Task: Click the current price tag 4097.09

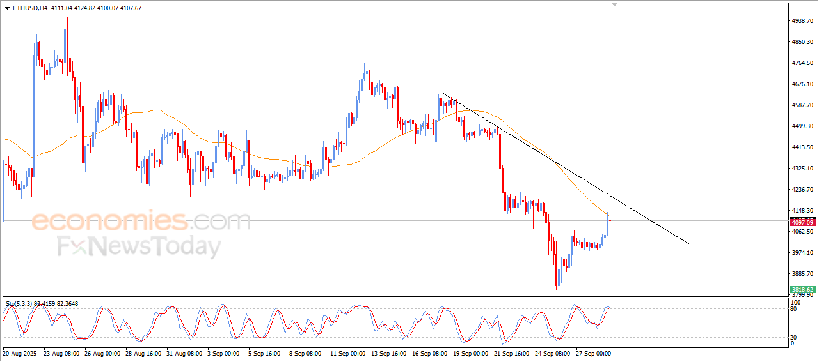Action: (x=802, y=222)
